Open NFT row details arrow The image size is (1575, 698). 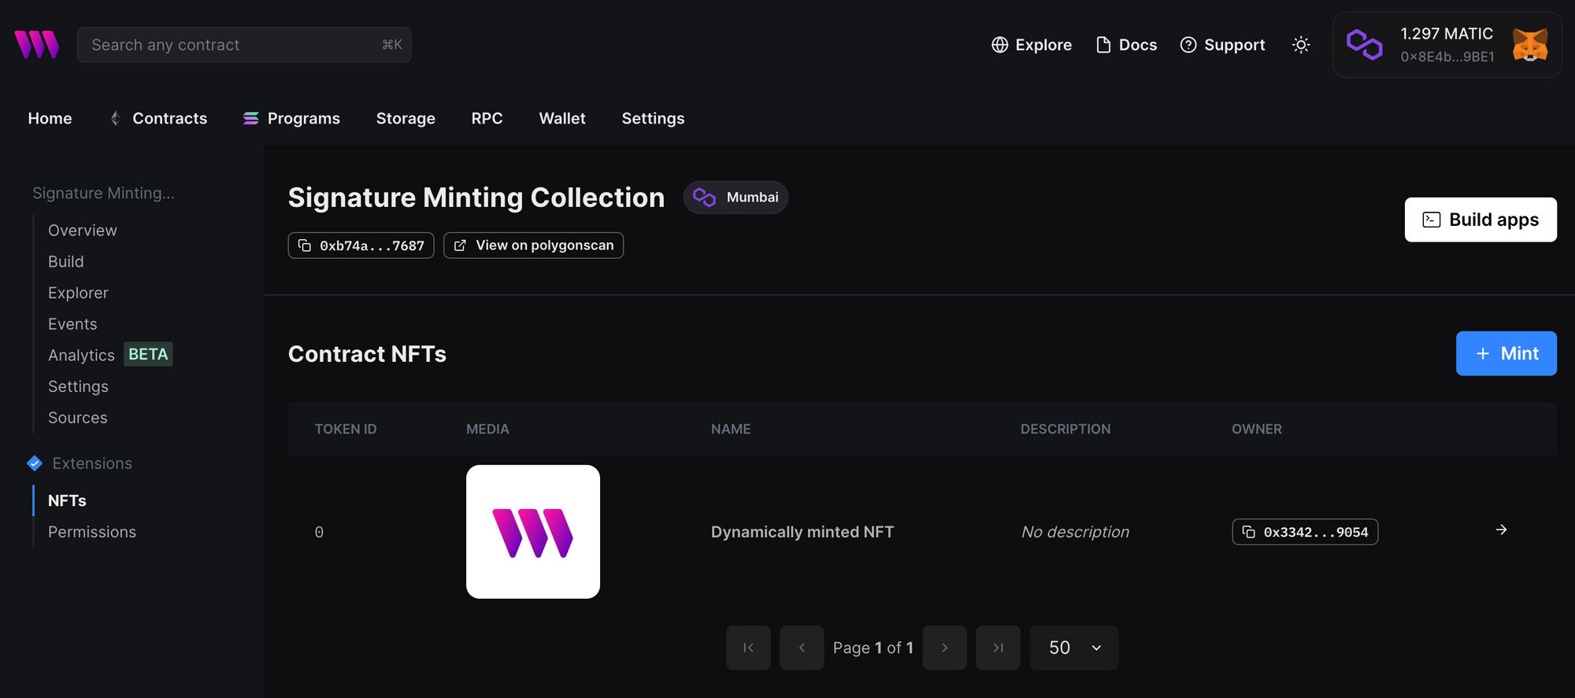(x=1502, y=530)
